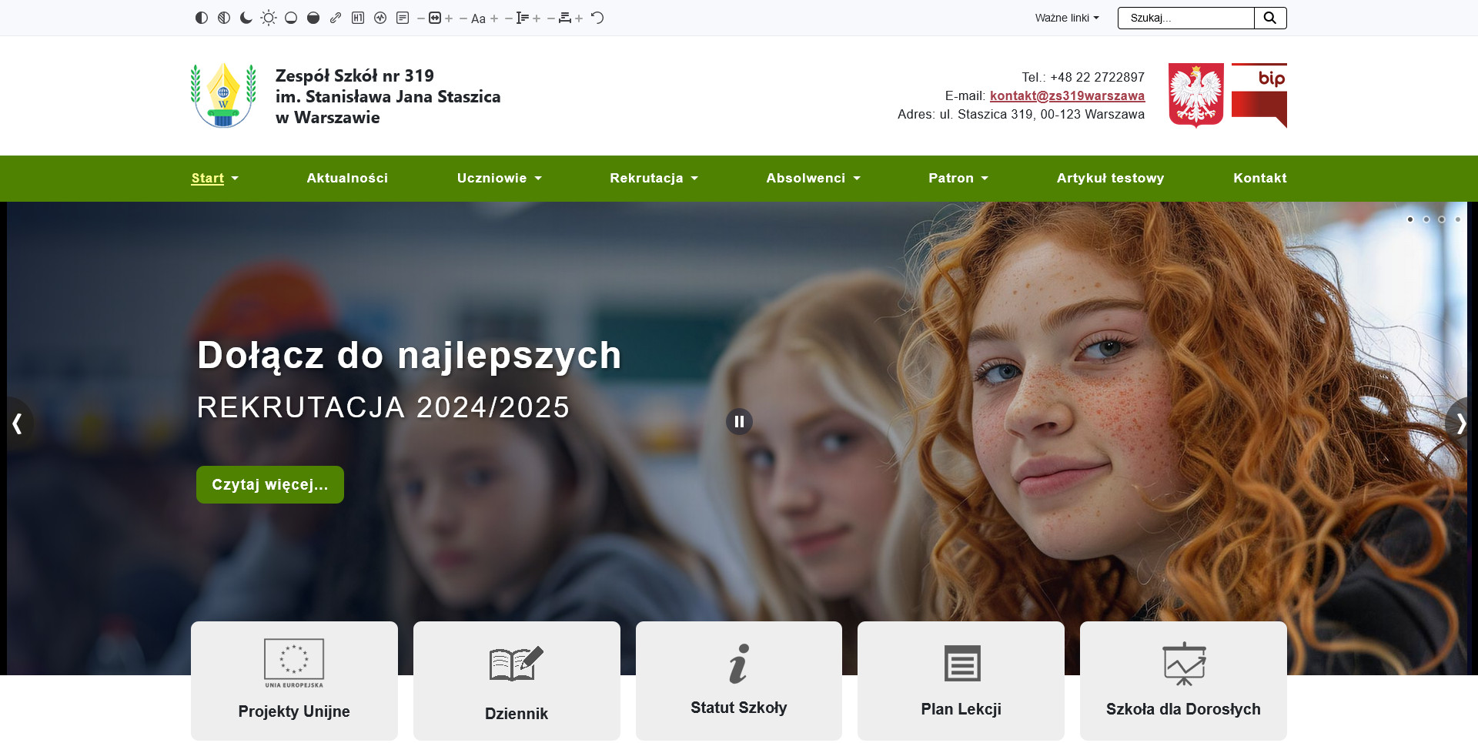This screenshot has width=1478, height=743.
Task: Open Plan Lekcji tile
Action: click(x=961, y=681)
